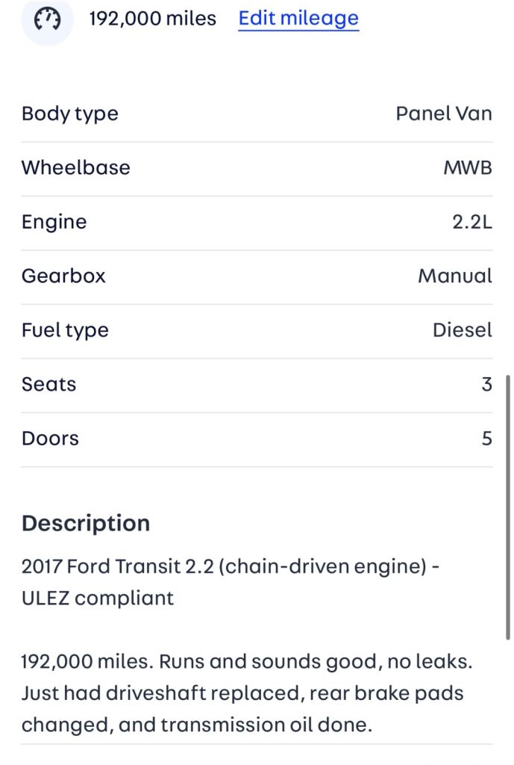
Task: Select the Gearbox row label
Action: point(63,276)
